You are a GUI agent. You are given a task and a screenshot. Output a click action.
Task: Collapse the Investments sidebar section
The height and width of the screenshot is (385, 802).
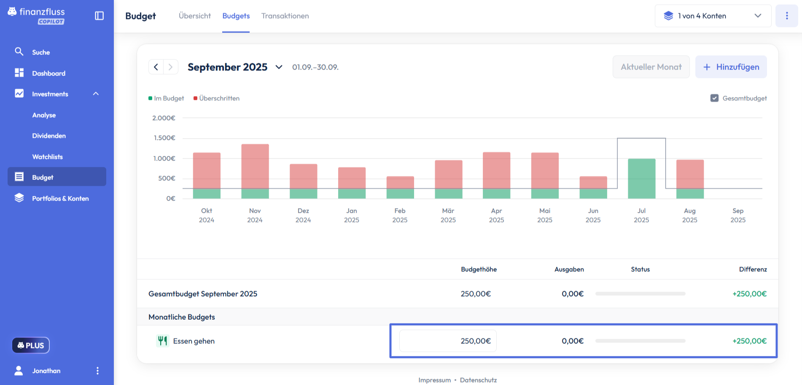pyautogui.click(x=96, y=94)
